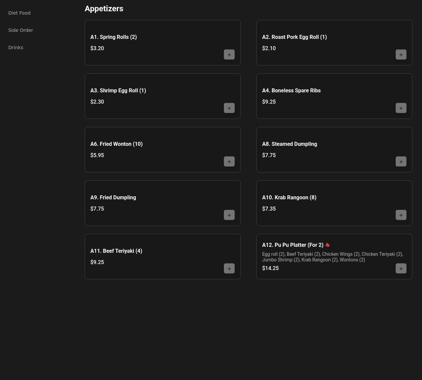Add A8 Steamed Dumpling to order
The height and width of the screenshot is (380, 422).
[x=401, y=162]
